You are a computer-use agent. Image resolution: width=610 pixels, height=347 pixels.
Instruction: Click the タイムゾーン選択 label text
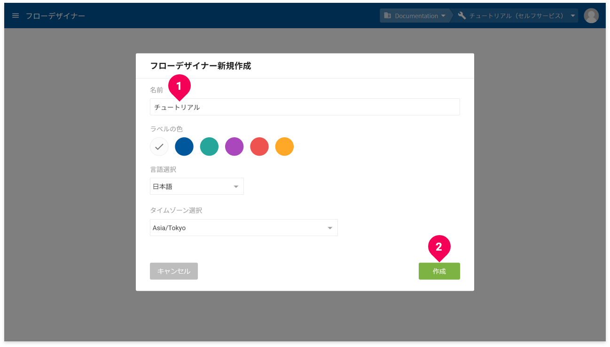point(176,210)
